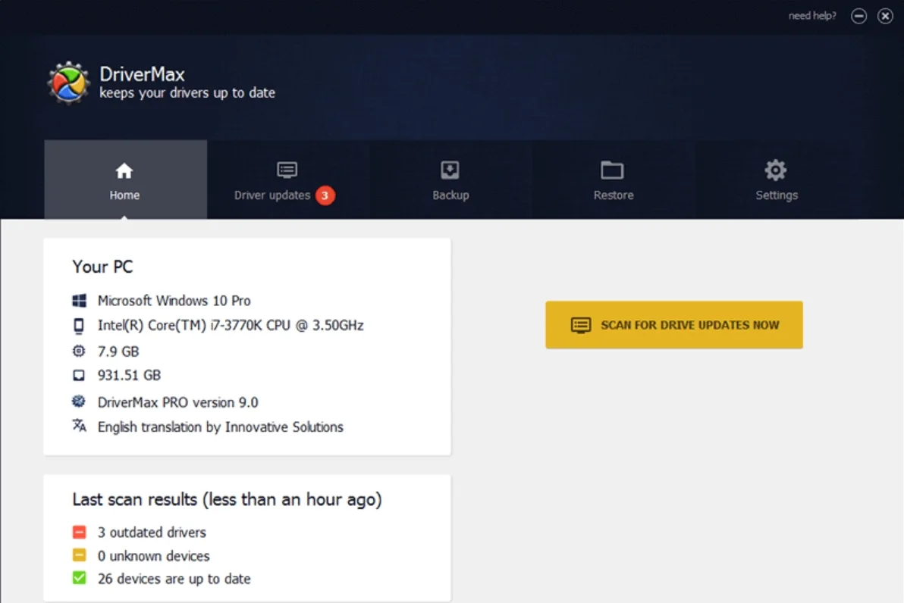Click the DriverMax title text

[143, 74]
